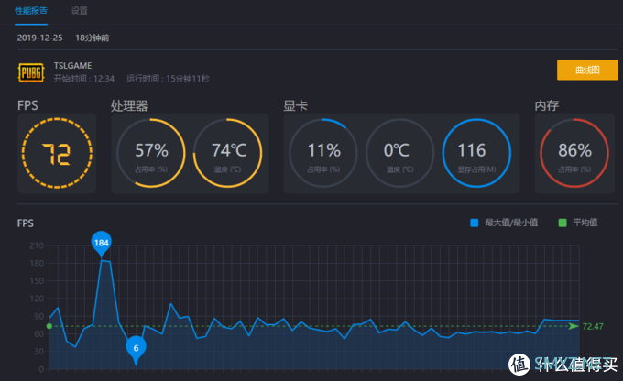Select the memory 86% usage gauge
Viewport: 623px width, 381px height.
coord(573,152)
